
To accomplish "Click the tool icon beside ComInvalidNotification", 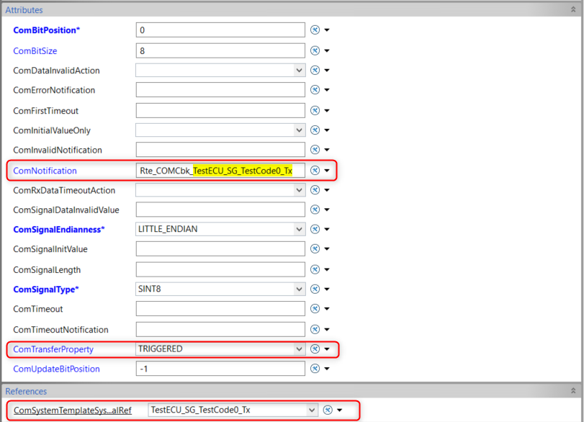I will [315, 150].
